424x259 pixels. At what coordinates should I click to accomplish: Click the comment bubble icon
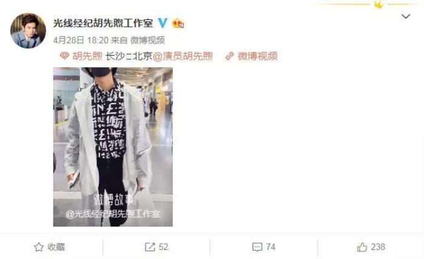[x=257, y=247]
